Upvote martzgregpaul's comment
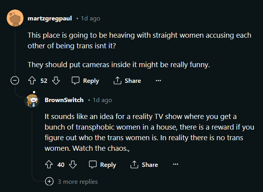This screenshot has height=192, width=263. click(x=32, y=80)
